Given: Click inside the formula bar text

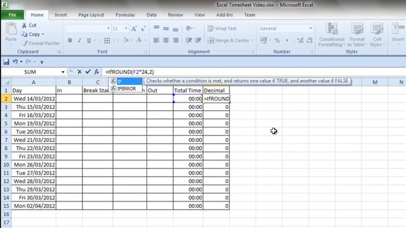Looking at the screenshot, I should coord(129,72).
